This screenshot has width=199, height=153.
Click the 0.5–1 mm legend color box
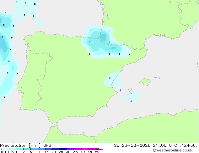[x=13, y=149]
